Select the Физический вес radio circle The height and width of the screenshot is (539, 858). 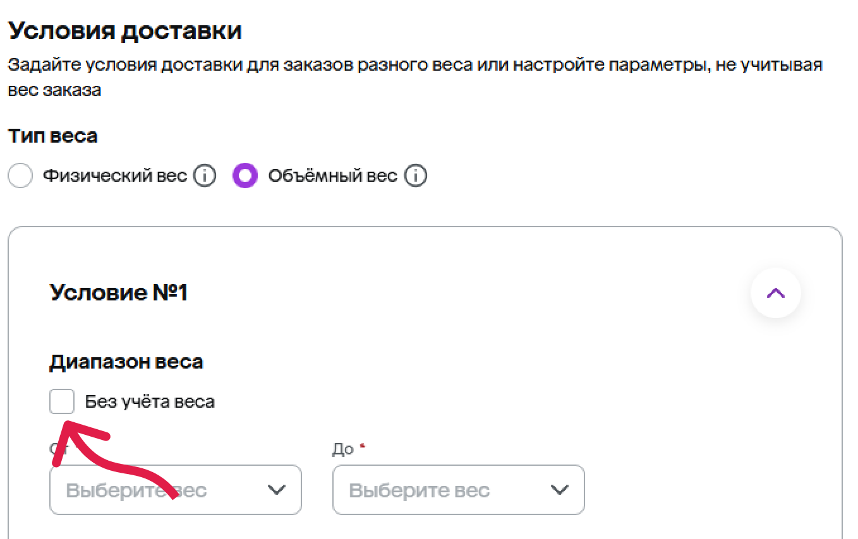click(20, 175)
